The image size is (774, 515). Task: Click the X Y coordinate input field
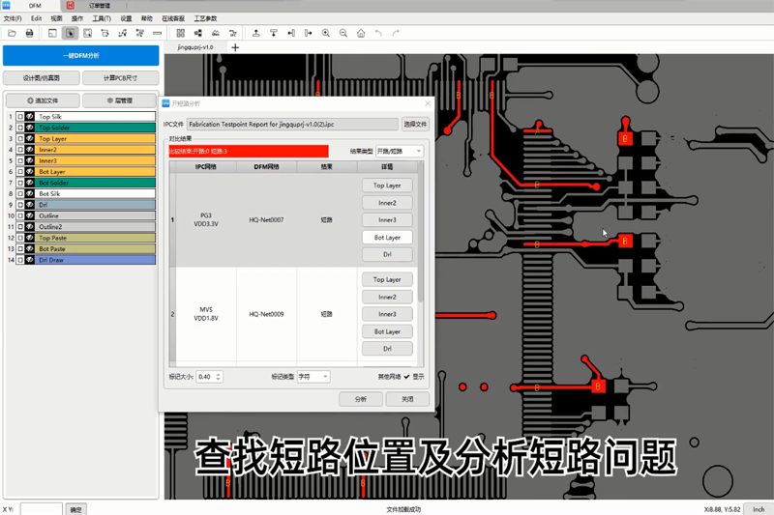41,508
